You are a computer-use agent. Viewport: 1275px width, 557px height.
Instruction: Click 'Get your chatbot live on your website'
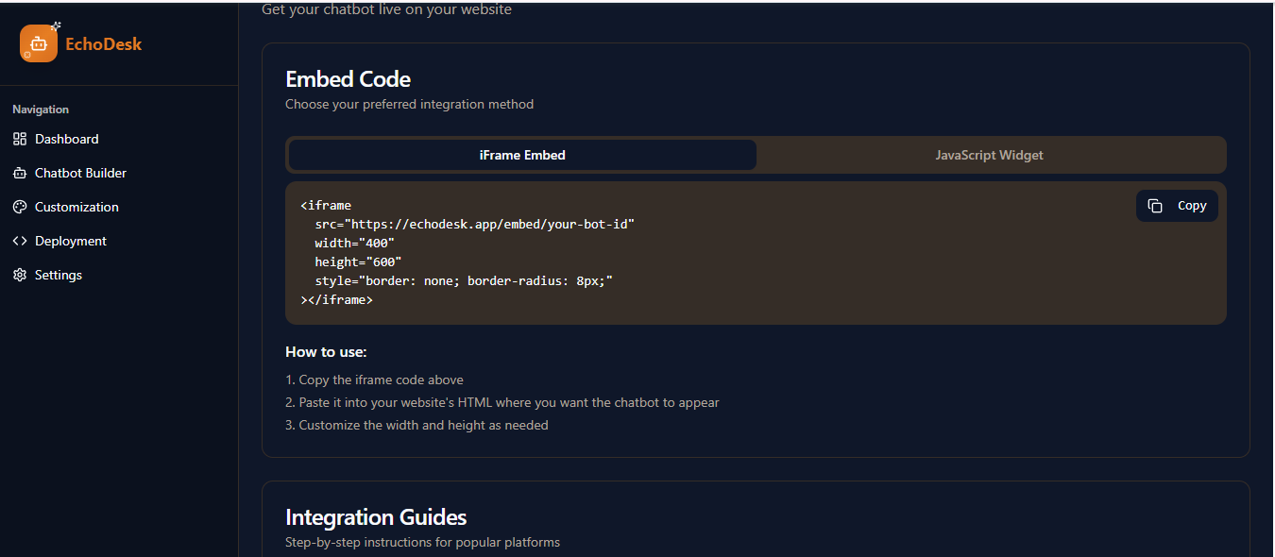click(387, 9)
